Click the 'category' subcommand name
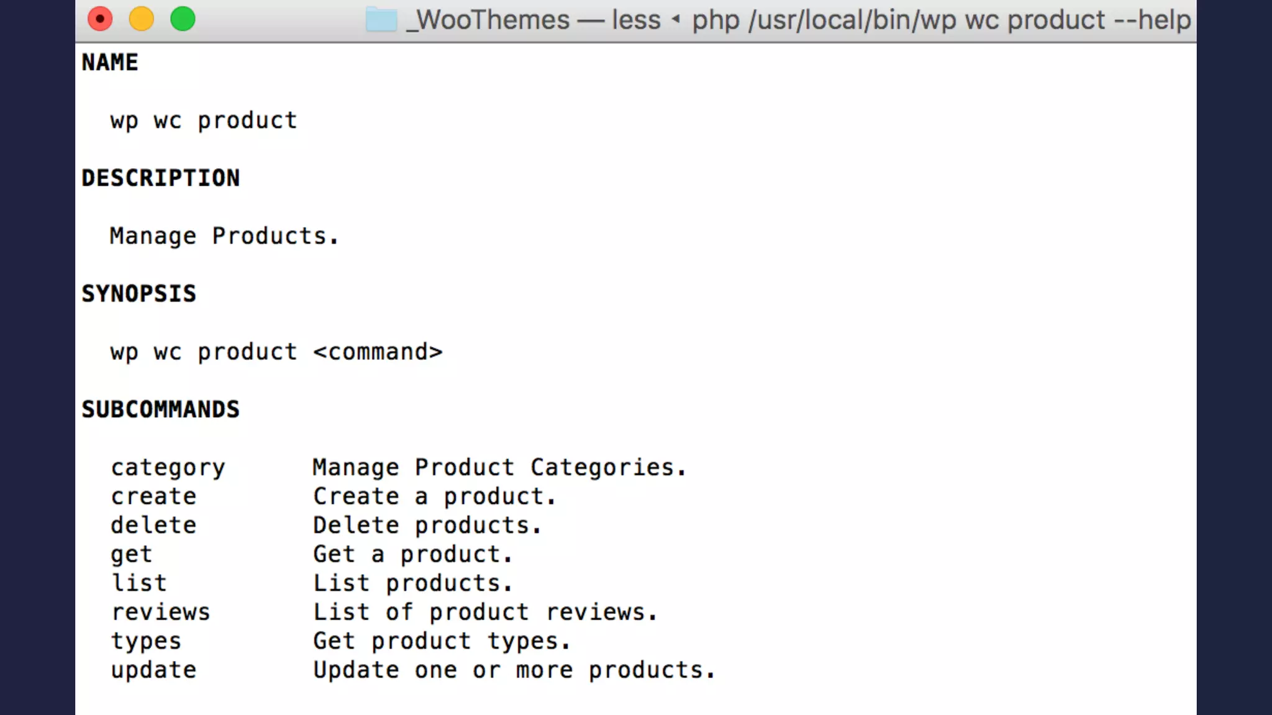The height and width of the screenshot is (715, 1272). click(x=168, y=468)
